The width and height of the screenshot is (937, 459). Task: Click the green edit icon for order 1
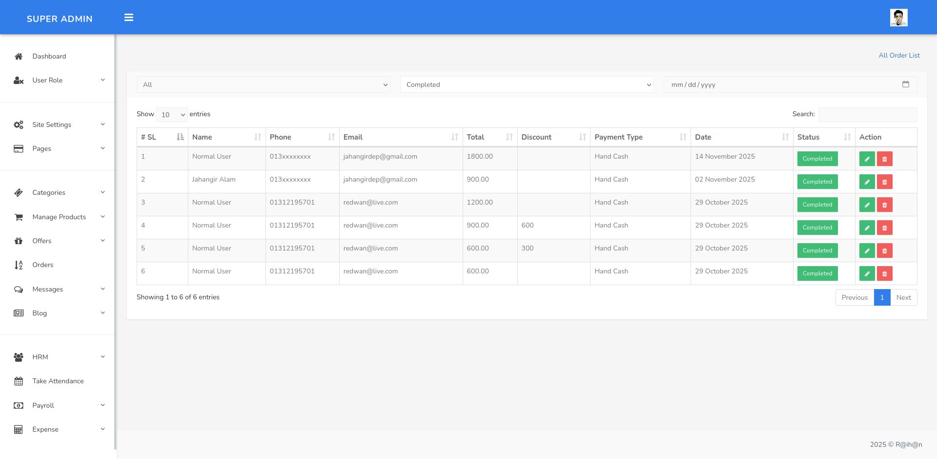click(867, 159)
